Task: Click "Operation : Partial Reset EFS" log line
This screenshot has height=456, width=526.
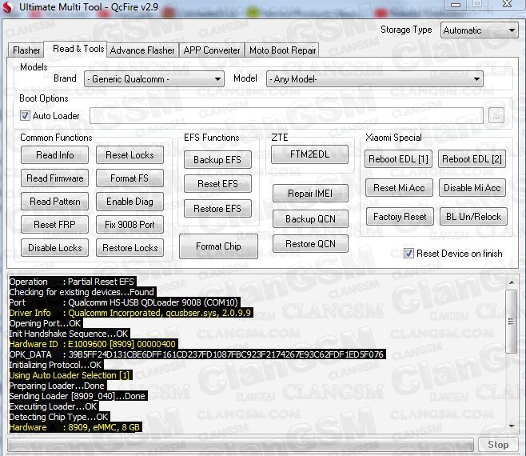Action: 72,282
